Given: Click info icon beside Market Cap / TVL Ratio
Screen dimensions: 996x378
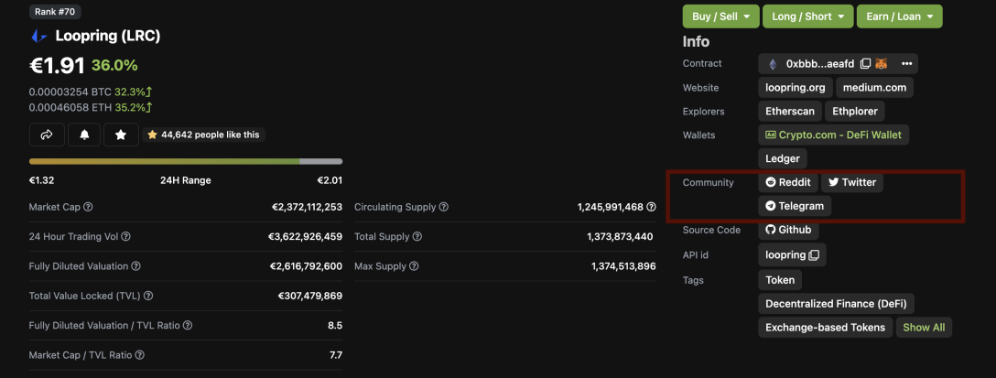Looking at the screenshot, I should (x=140, y=355).
